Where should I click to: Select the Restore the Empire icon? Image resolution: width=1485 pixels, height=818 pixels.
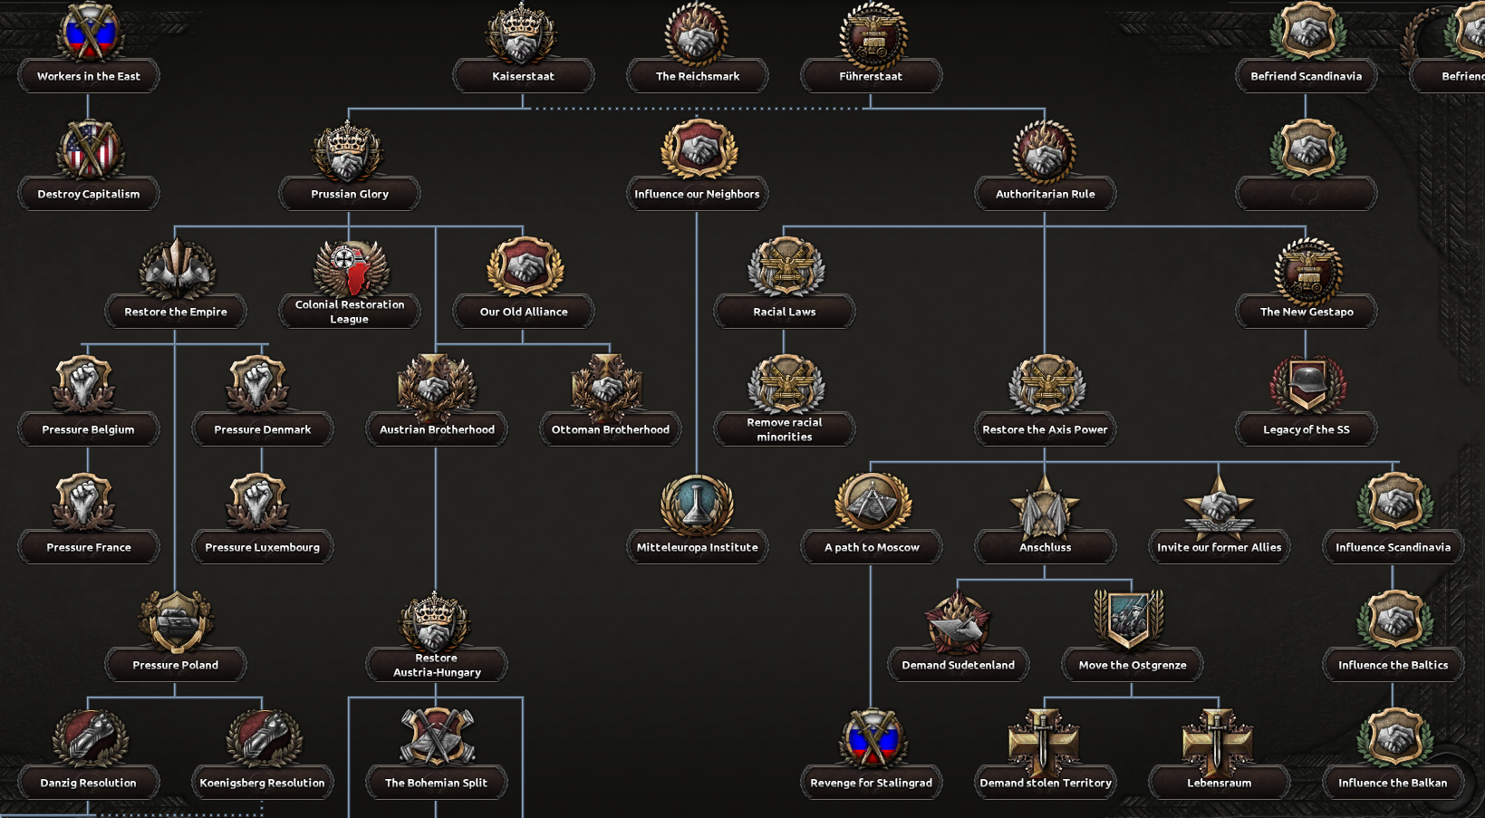pos(176,268)
